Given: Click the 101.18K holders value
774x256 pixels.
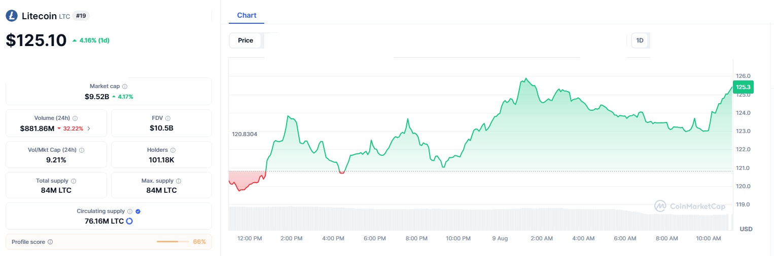Looking at the screenshot, I should tap(161, 160).
